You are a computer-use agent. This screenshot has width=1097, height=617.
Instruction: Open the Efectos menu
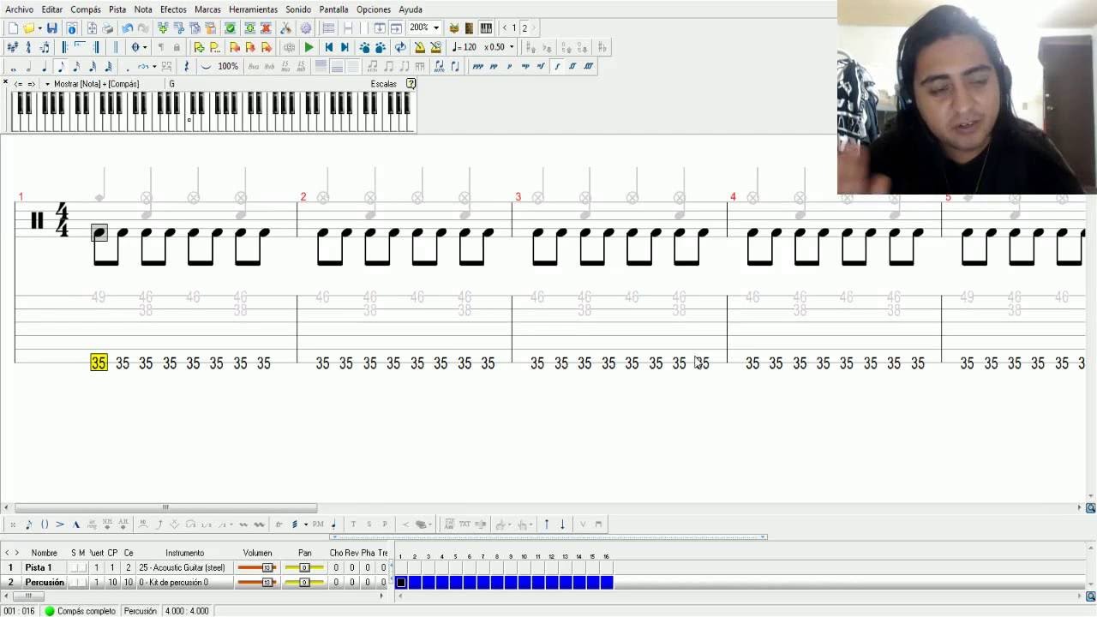(x=173, y=9)
